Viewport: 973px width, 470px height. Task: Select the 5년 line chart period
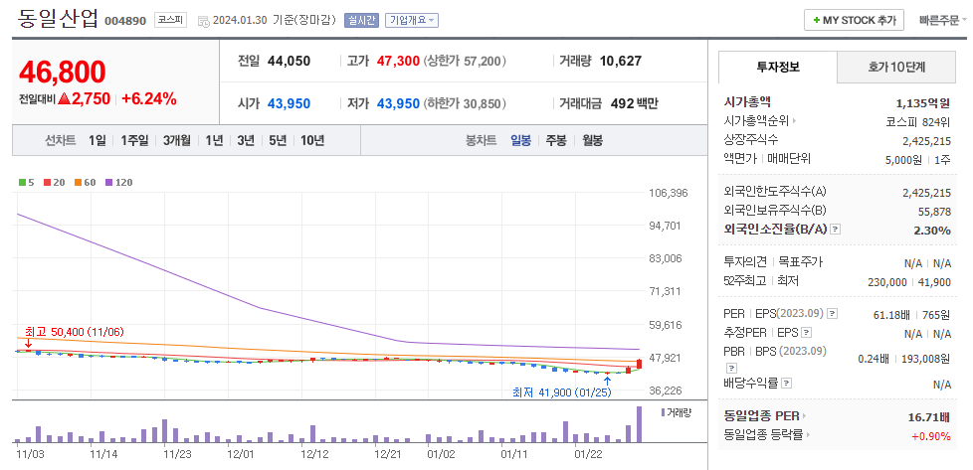pos(278,140)
